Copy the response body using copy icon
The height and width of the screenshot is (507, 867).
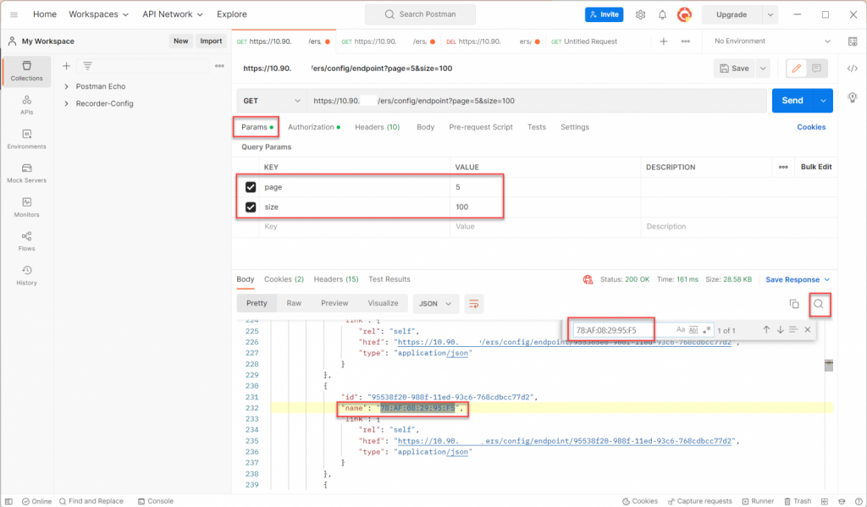pos(793,303)
